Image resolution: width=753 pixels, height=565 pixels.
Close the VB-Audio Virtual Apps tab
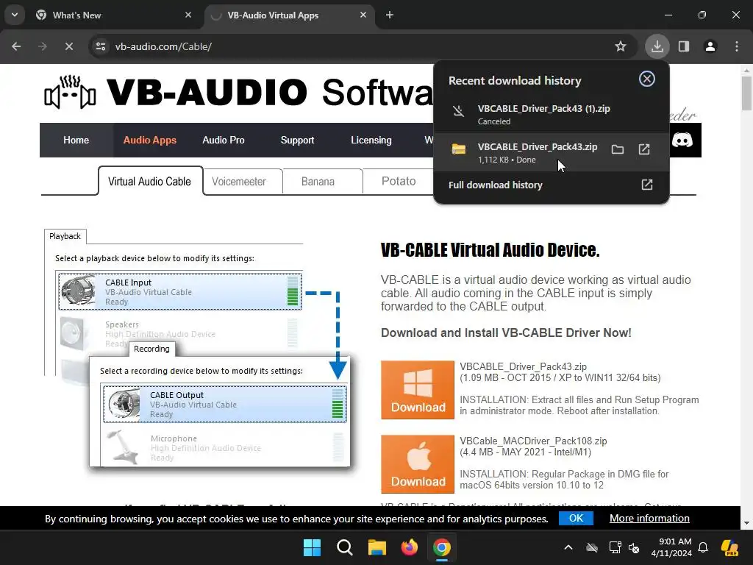(363, 15)
